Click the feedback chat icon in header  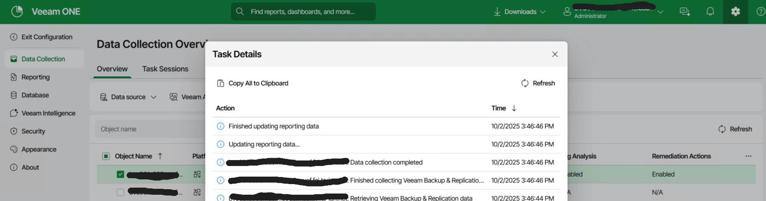click(685, 12)
